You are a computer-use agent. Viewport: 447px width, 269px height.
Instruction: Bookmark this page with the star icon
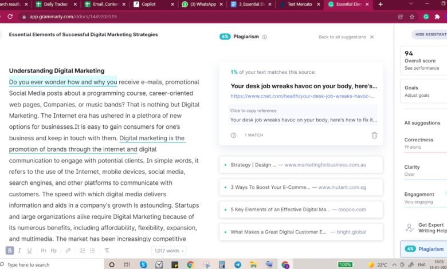[x=412, y=17]
